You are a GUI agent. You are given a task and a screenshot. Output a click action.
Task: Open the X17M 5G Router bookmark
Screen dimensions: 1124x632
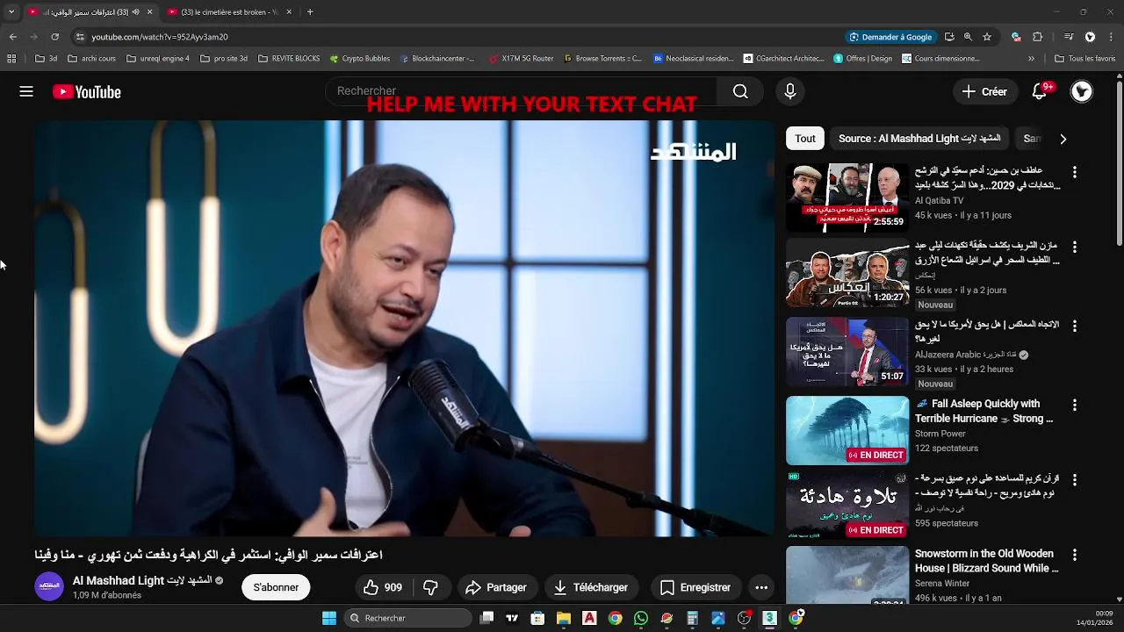pos(522,59)
